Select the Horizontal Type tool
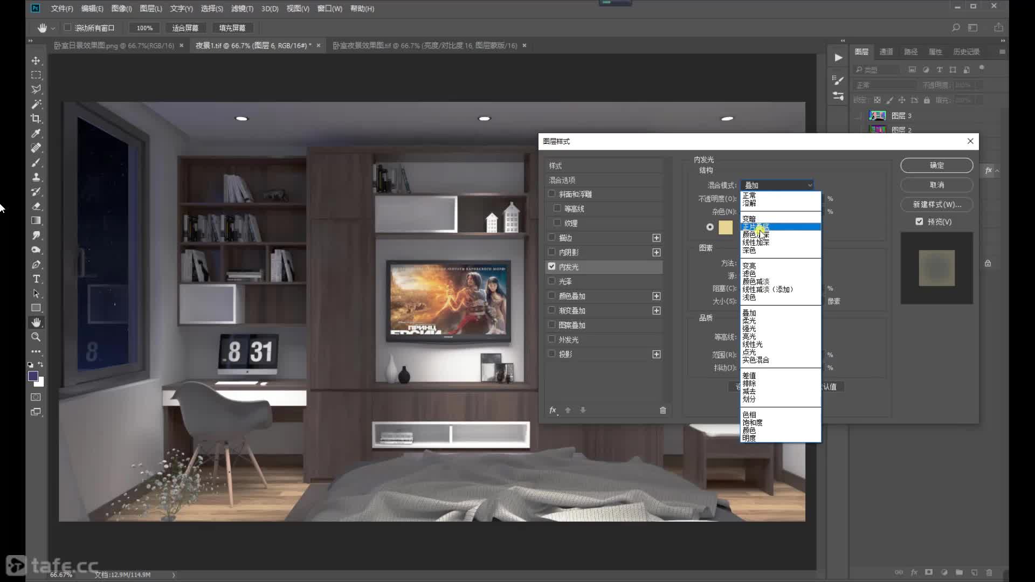This screenshot has width=1035, height=582. point(36,279)
